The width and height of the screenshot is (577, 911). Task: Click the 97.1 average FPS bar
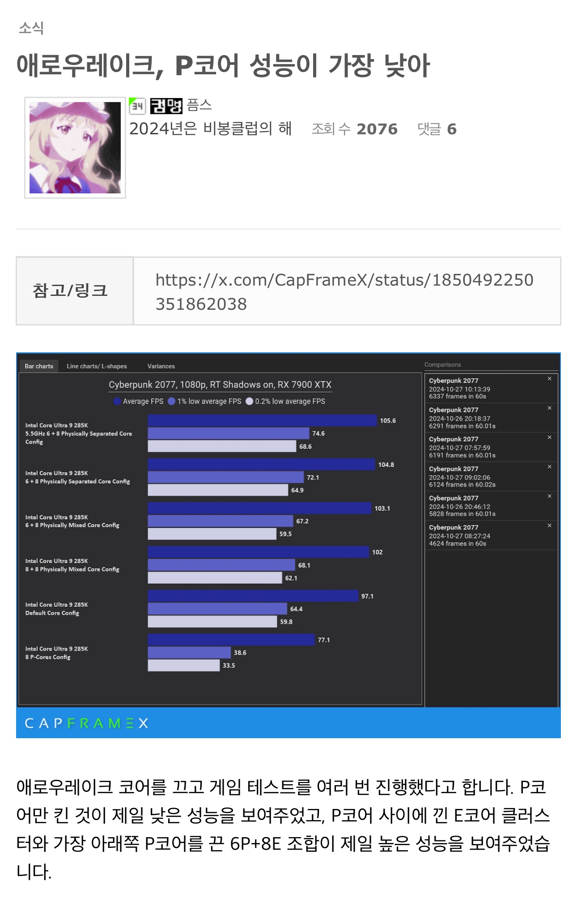[253, 596]
